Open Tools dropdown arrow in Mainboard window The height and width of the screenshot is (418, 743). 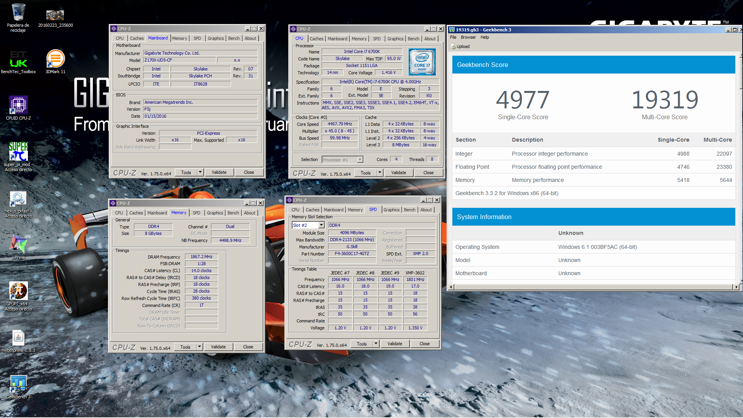200,172
